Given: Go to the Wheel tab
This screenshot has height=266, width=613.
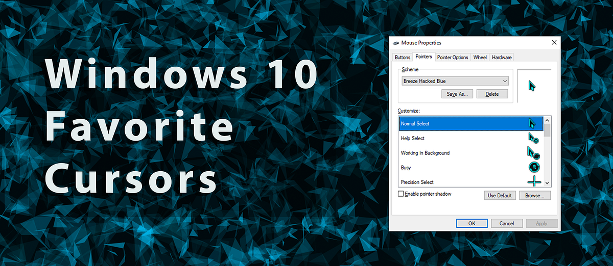Looking at the screenshot, I should [480, 57].
